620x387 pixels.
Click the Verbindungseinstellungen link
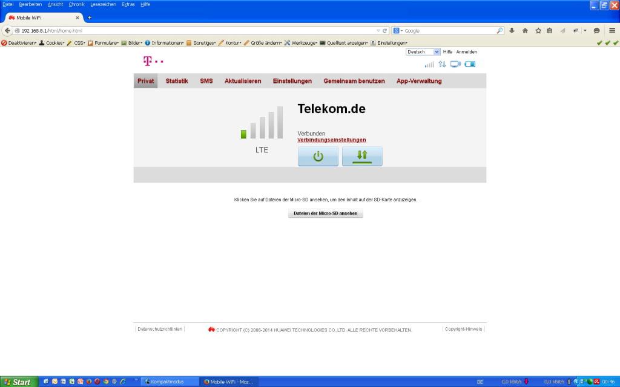332,140
